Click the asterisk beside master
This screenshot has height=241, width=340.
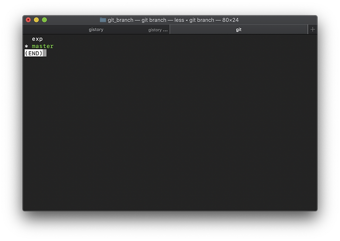[26, 46]
